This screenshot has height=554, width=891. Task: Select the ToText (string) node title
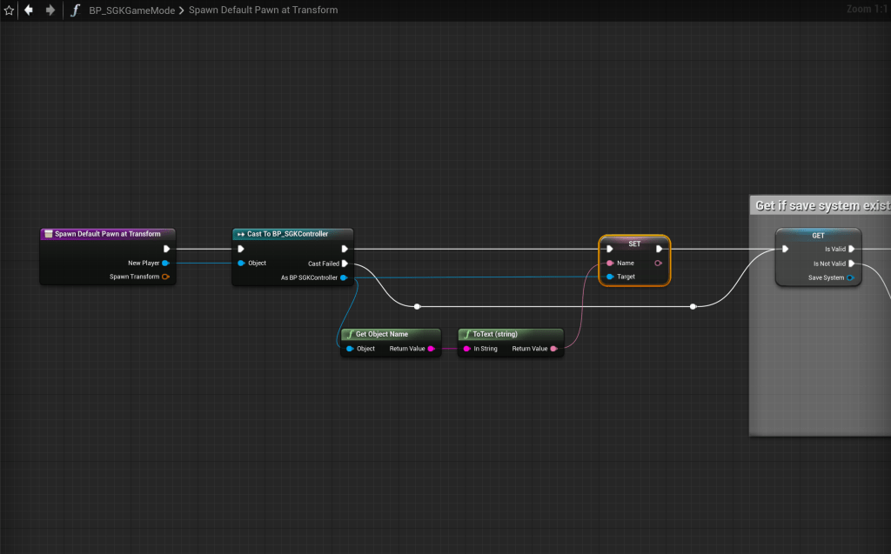510,334
